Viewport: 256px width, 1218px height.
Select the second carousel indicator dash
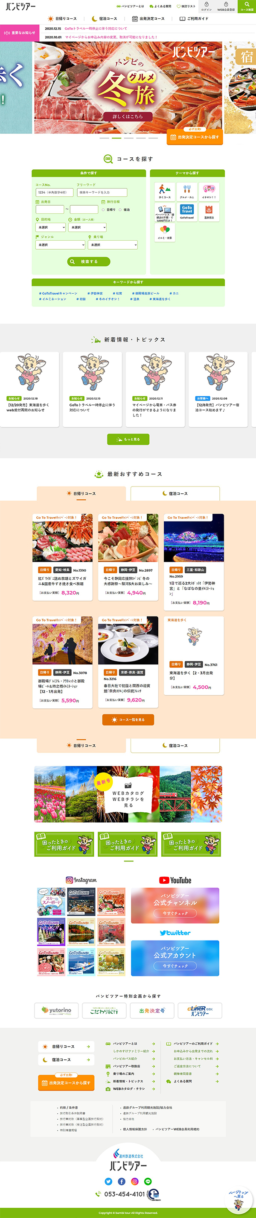point(116,138)
